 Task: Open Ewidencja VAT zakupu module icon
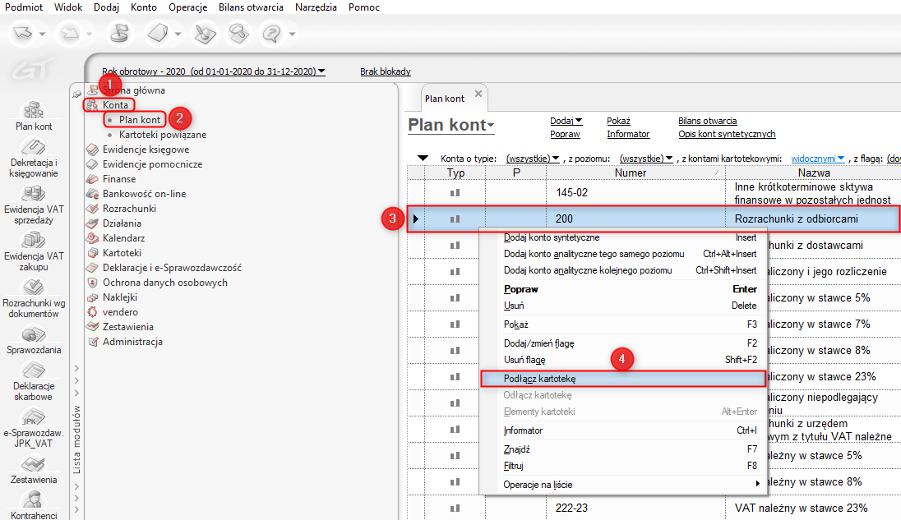coord(34,240)
